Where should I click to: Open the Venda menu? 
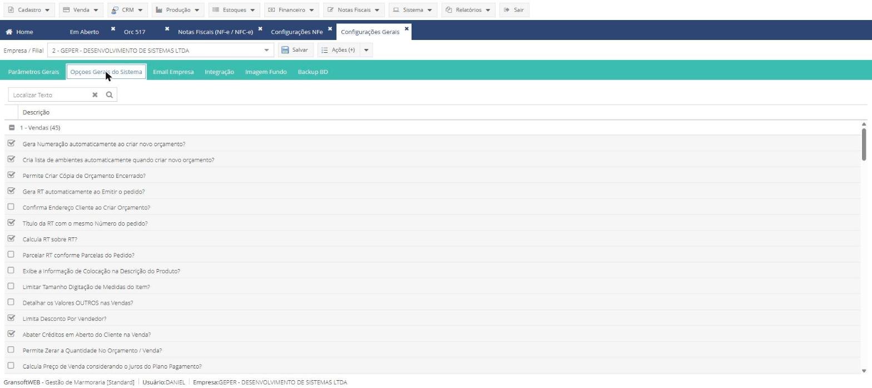(81, 10)
